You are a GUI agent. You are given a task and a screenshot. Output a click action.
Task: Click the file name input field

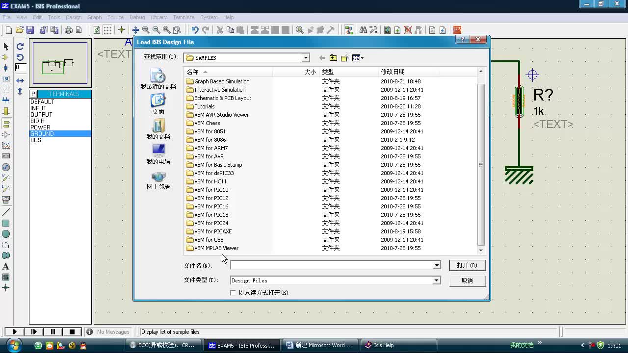tap(332, 265)
